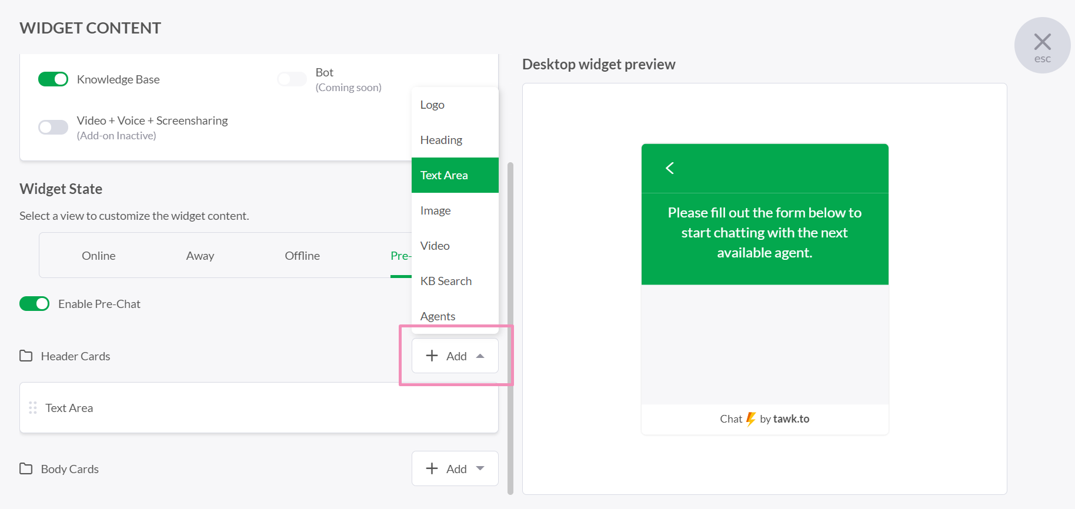Collapse the Header Cards Add dropdown arrow
Image resolution: width=1075 pixels, height=509 pixels.
point(480,356)
